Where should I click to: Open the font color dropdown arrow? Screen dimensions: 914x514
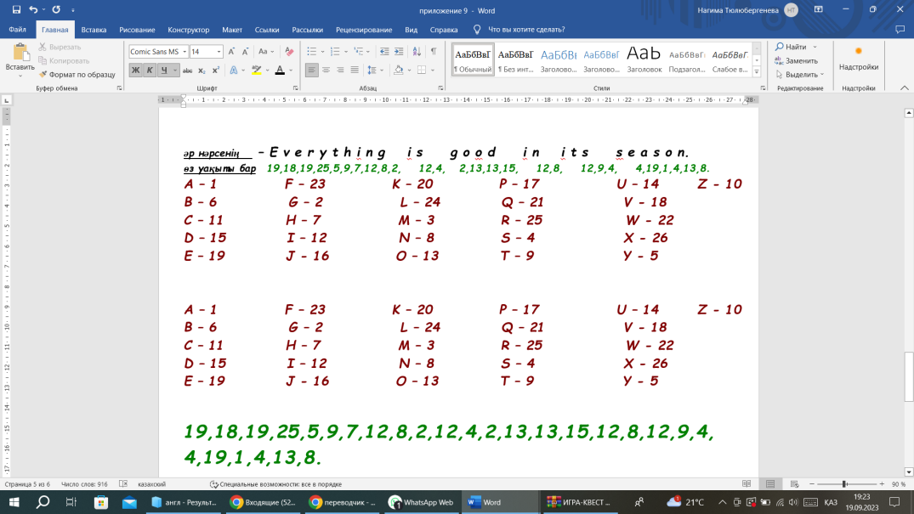[291, 70]
